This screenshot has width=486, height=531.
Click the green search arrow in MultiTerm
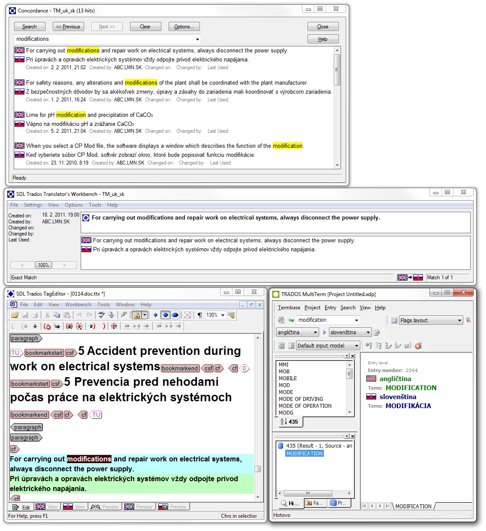point(291,320)
